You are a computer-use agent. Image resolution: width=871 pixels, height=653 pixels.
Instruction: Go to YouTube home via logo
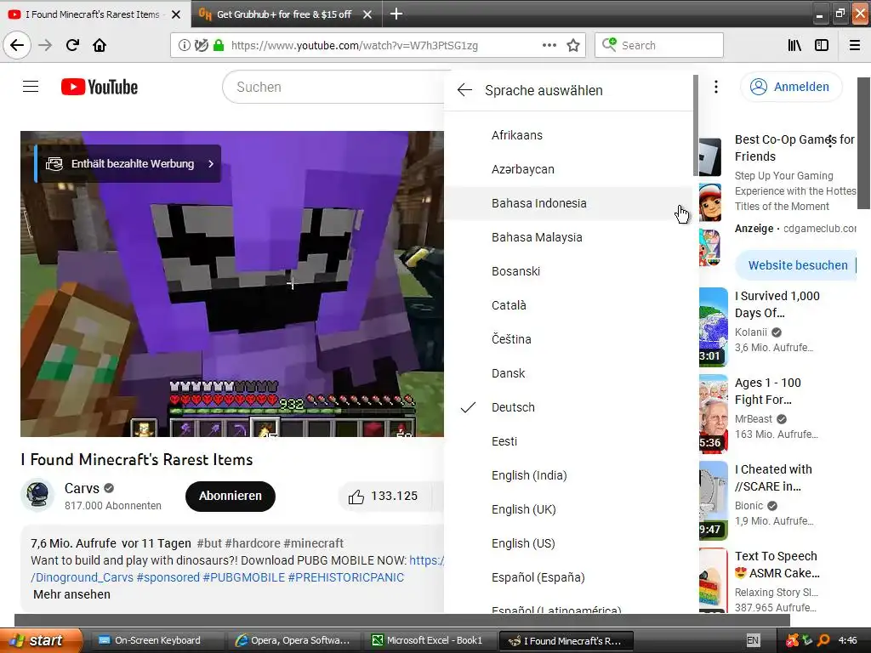(x=100, y=87)
